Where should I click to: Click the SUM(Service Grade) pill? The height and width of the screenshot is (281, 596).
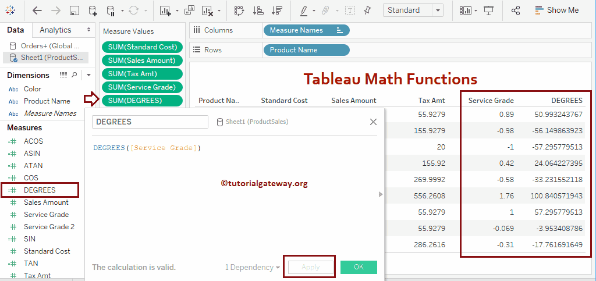[x=142, y=87]
